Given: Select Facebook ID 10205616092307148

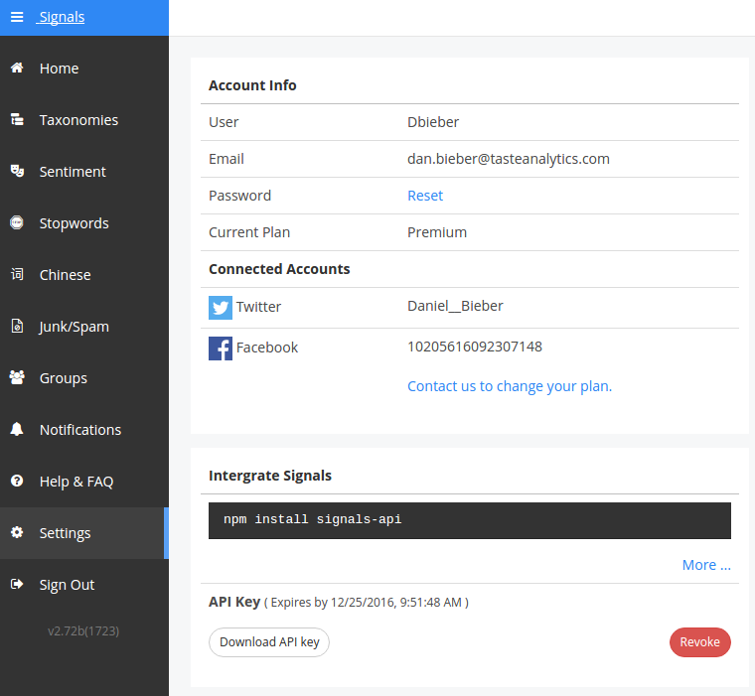Looking at the screenshot, I should pyautogui.click(x=474, y=347).
